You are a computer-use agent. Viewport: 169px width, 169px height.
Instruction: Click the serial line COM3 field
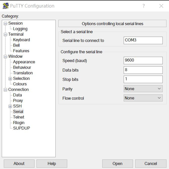coord(143,40)
